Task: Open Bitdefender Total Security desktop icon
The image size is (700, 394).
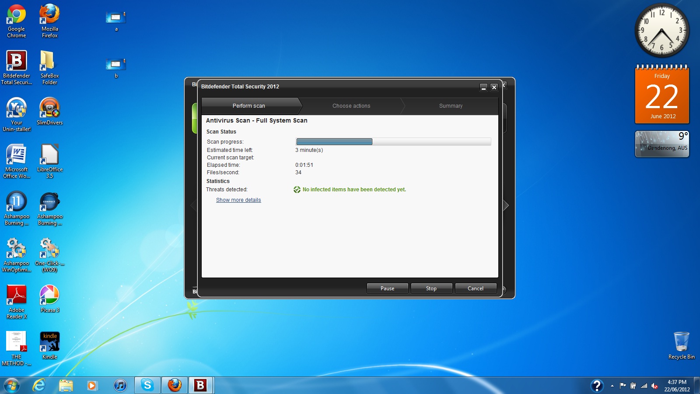Action: 17,67
